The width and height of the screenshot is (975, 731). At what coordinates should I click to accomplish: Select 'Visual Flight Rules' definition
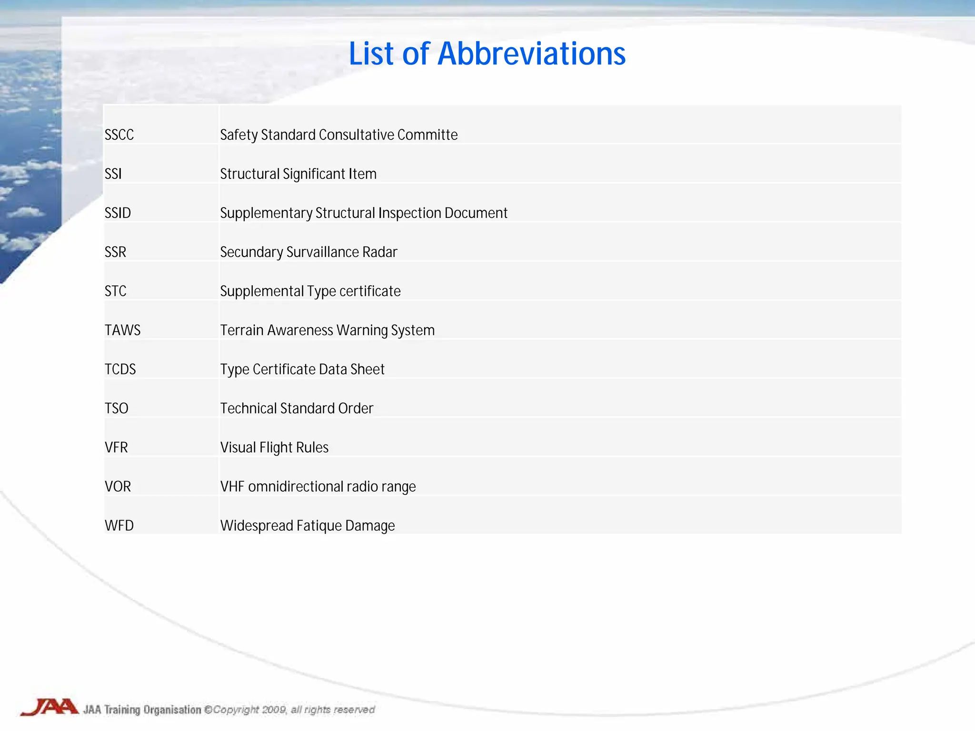[274, 447]
